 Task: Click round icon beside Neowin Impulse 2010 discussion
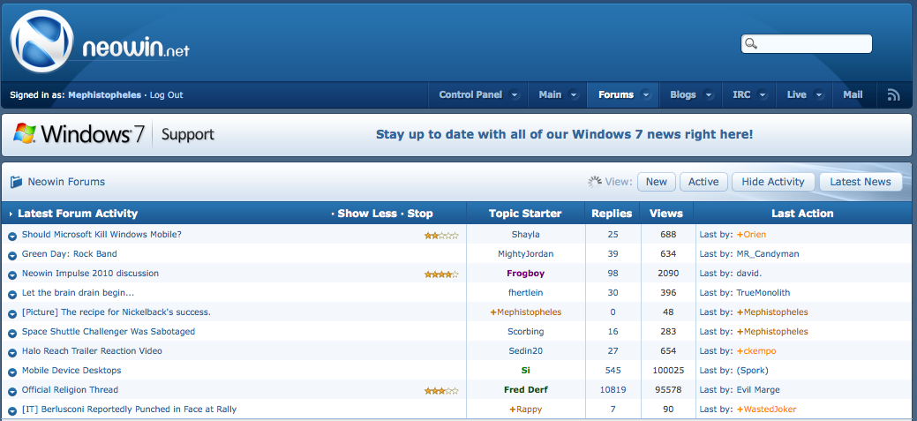coord(12,274)
